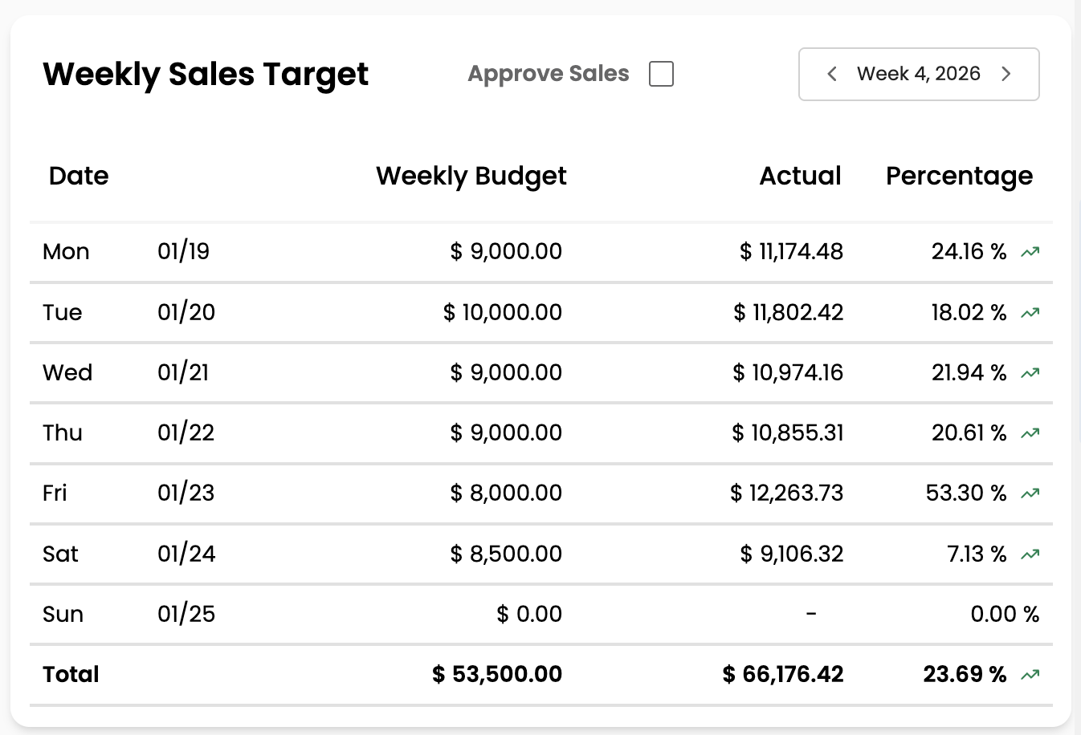The height and width of the screenshot is (735, 1081).
Task: Click the Approve Sales label
Action: [x=549, y=74]
